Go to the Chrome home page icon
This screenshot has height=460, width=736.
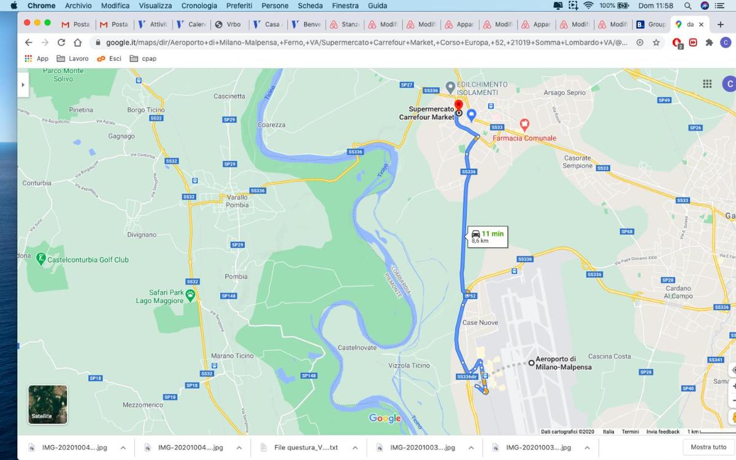[77, 42]
